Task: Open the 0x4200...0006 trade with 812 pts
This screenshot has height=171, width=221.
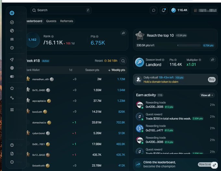Action: pyautogui.click(x=175, y=105)
